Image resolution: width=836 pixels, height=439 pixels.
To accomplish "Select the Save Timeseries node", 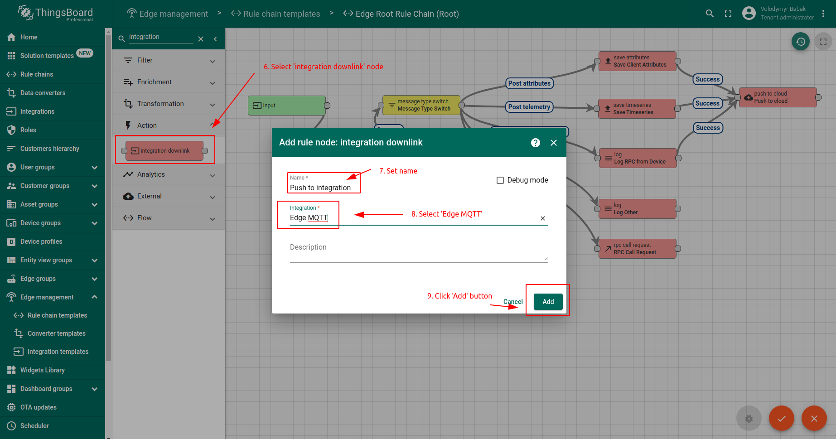I will tap(637, 109).
